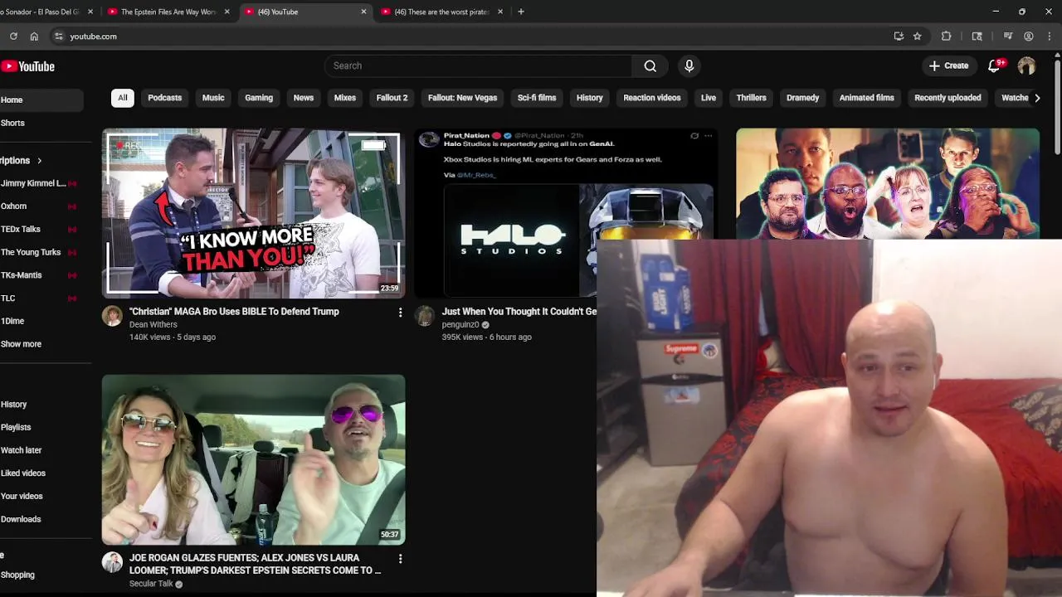This screenshot has height=597, width=1062.
Task: Select the All filter chip
Action: 123,98
